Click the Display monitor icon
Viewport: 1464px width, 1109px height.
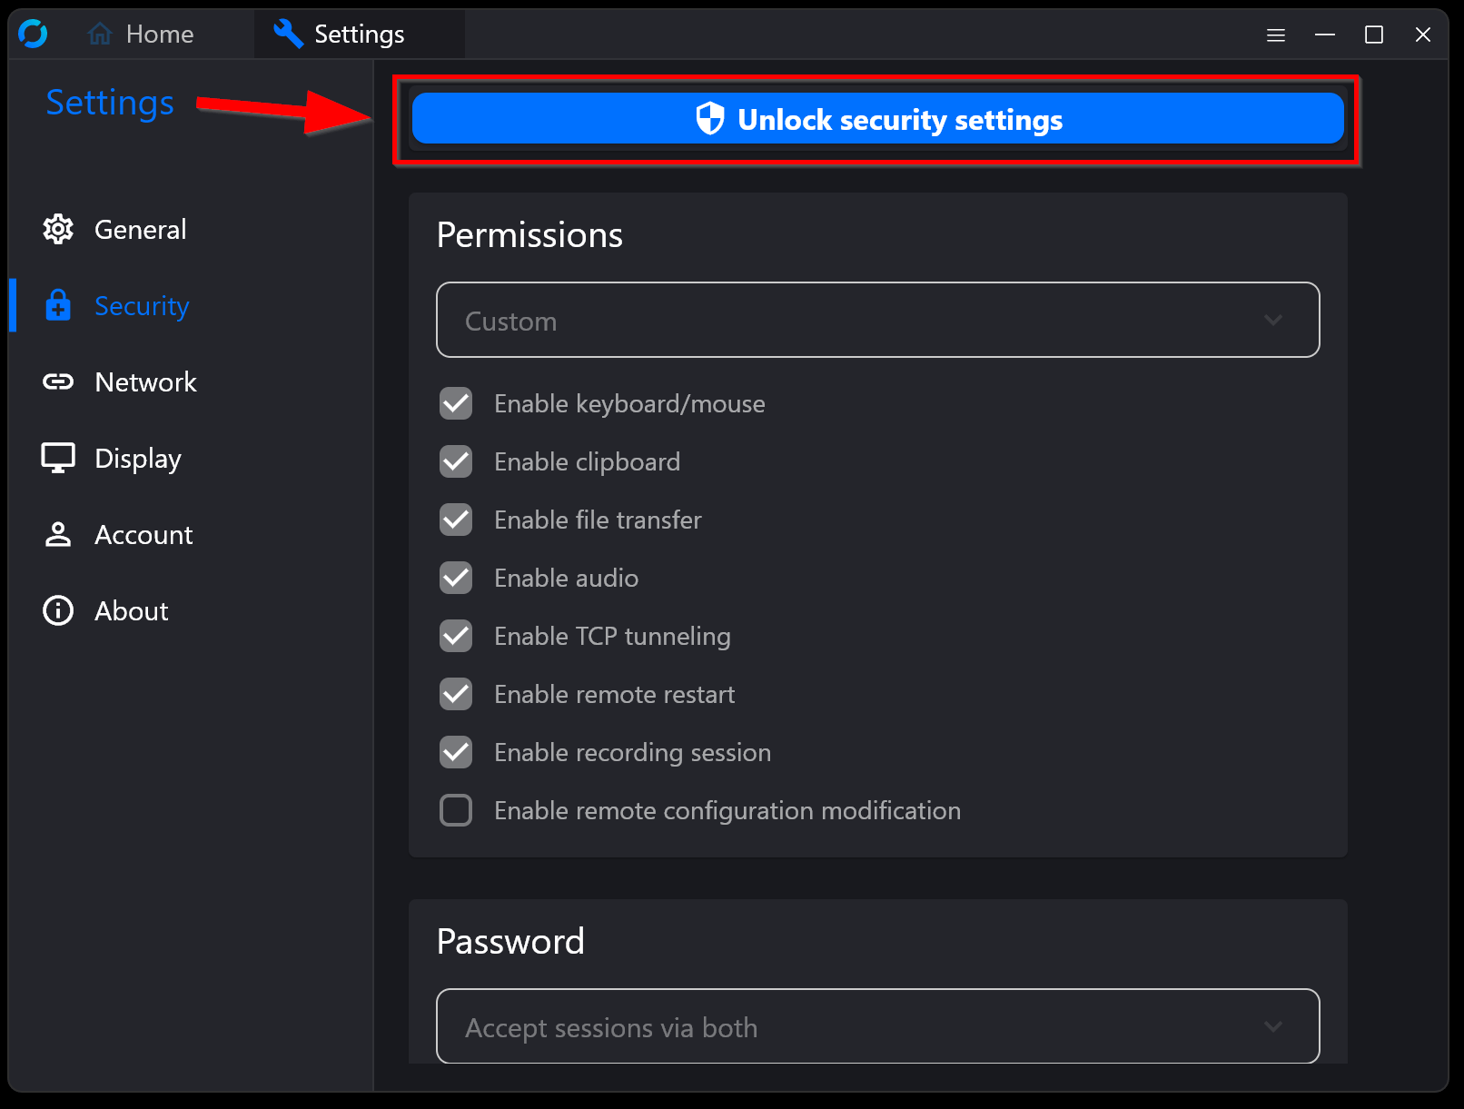point(58,458)
